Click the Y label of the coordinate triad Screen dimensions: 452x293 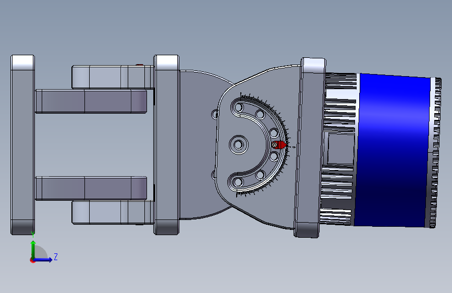tap(33, 235)
